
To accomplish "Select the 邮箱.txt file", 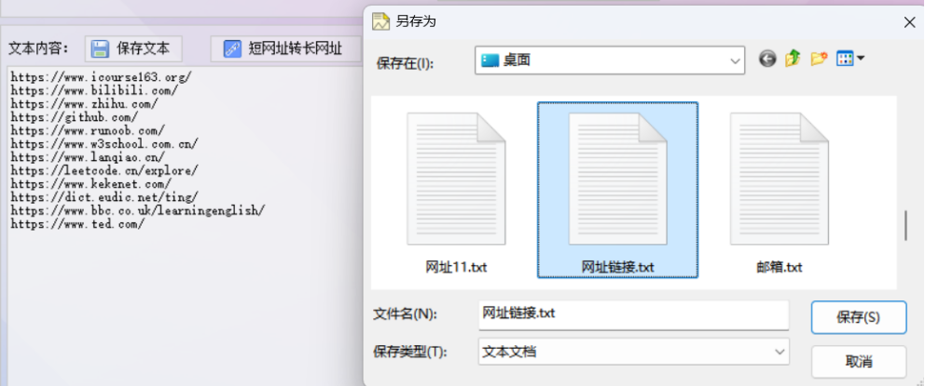I will click(780, 191).
